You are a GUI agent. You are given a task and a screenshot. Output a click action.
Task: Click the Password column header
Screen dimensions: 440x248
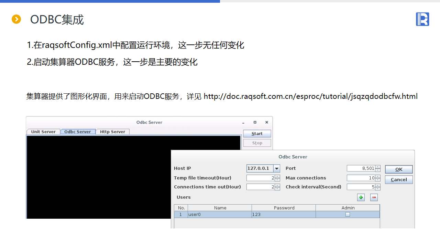(x=284, y=208)
